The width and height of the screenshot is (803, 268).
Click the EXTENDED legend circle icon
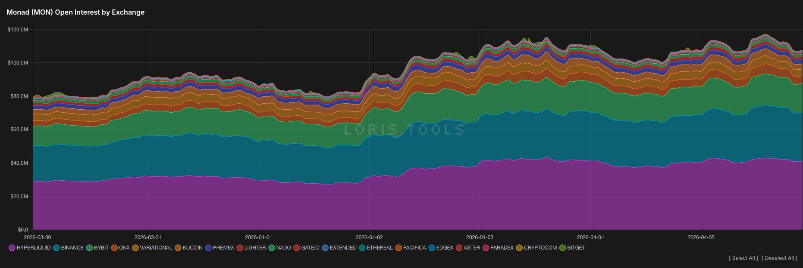[325, 248]
